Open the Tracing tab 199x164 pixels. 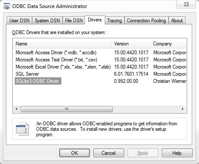pyautogui.click(x=114, y=21)
